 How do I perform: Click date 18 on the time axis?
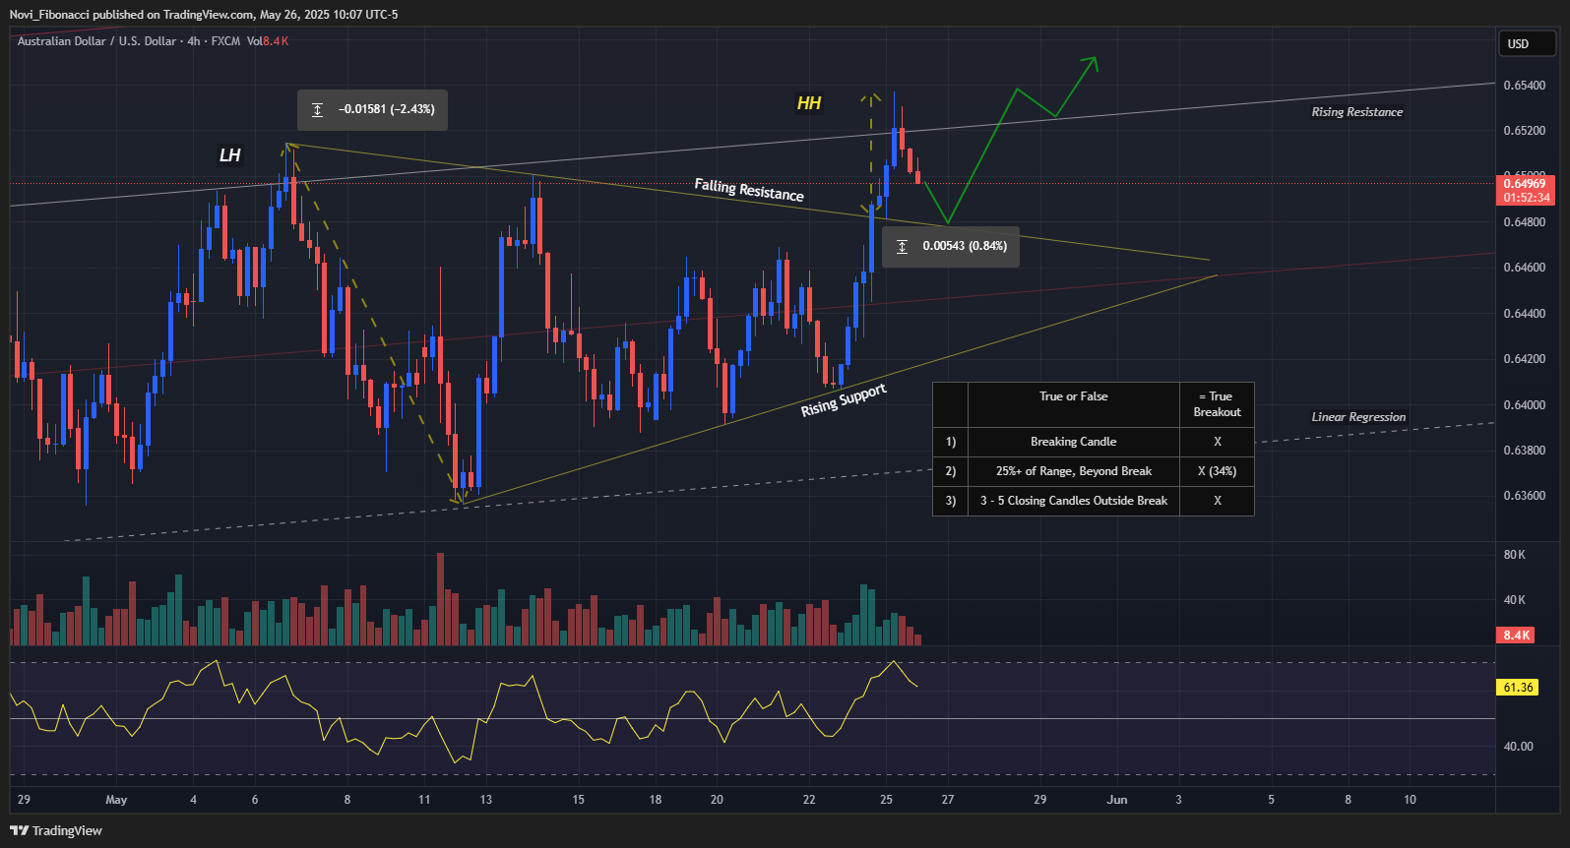coord(656,800)
